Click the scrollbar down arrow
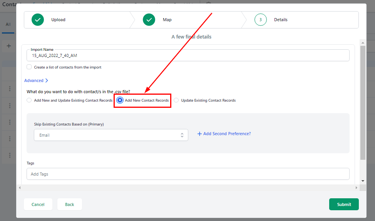The image size is (375, 221). tap(363, 181)
